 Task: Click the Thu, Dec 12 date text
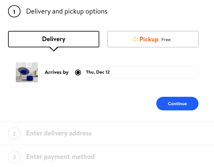(x=98, y=72)
